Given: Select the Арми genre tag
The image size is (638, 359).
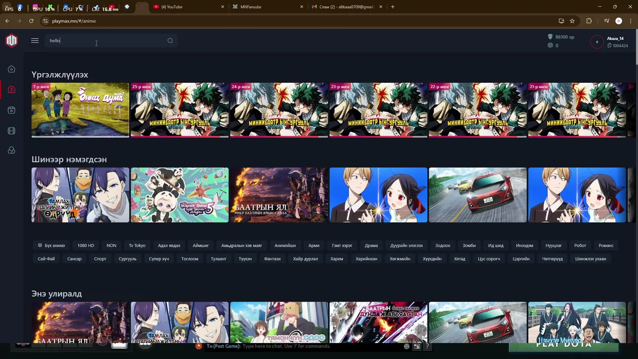Looking at the screenshot, I should [314, 245].
